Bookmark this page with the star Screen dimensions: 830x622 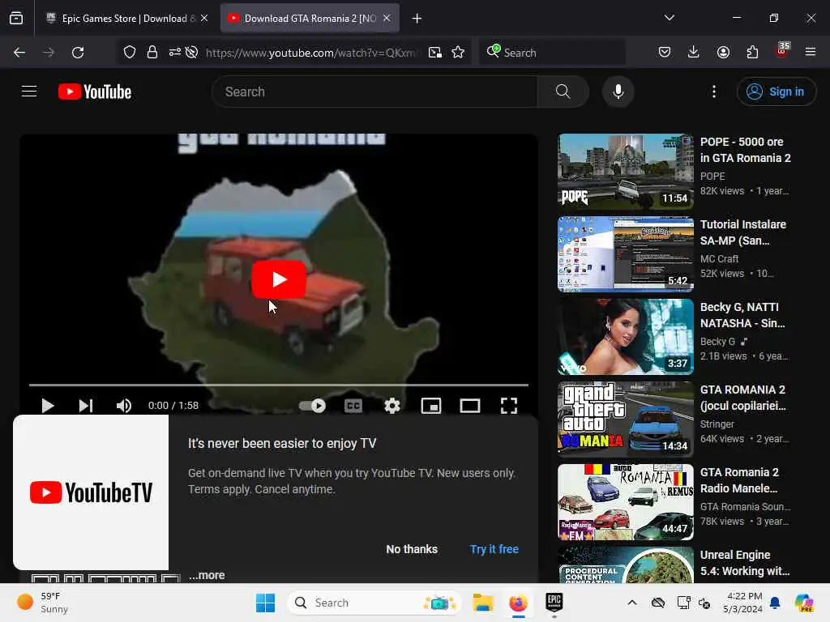(459, 53)
